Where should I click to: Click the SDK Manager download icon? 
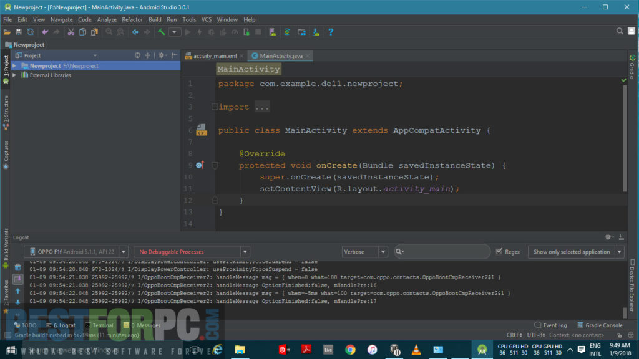[x=316, y=32]
